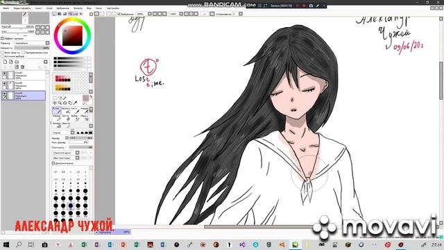Click the foreground color swatch
This screenshot has height=250, width=444.
pyautogui.click(x=85, y=98)
